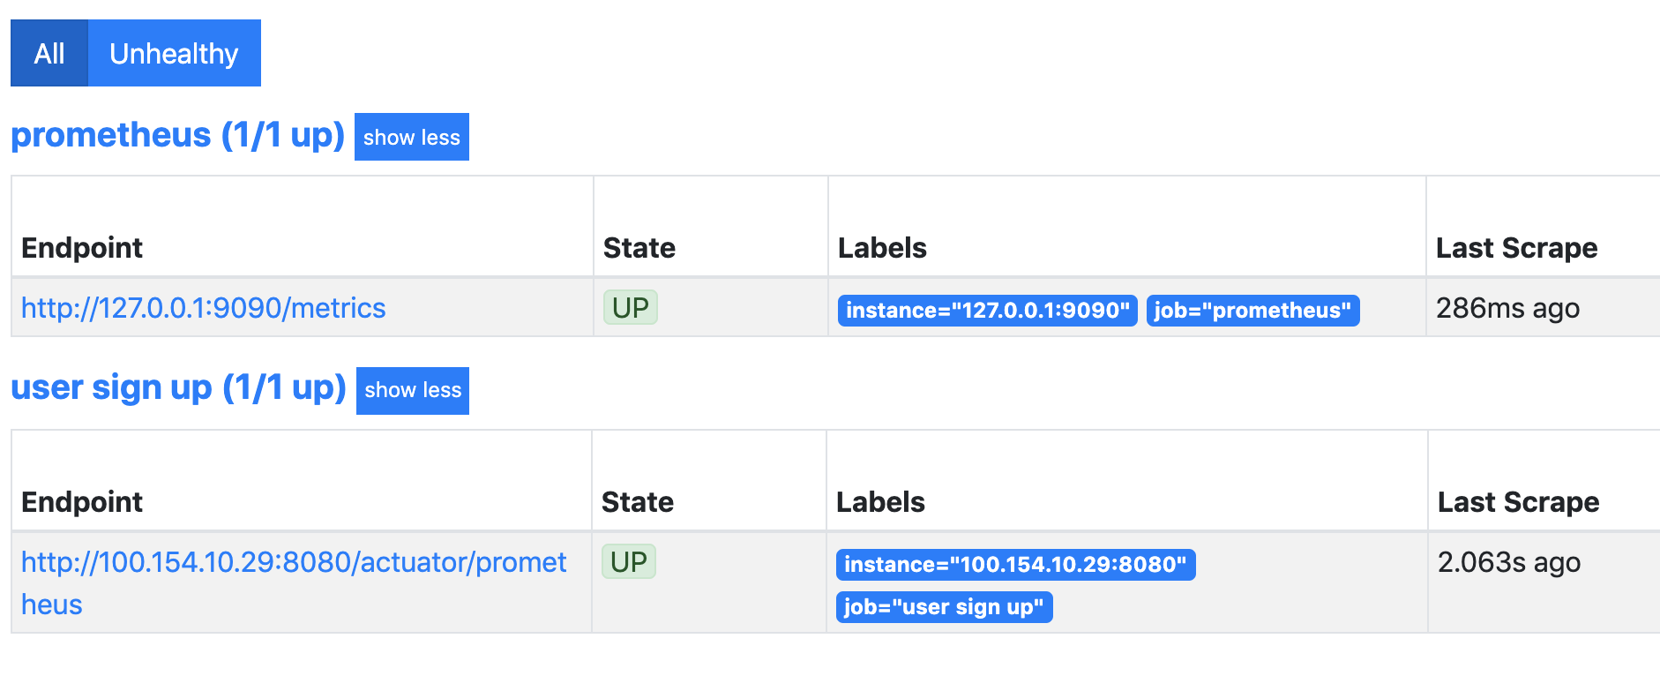Click the job="prometheus" label badge
Screen dimensions: 1660x676
coord(1252,310)
